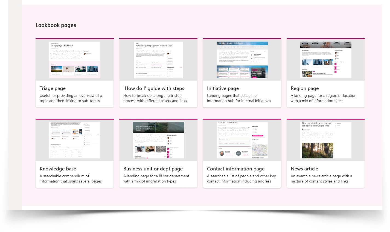The width and height of the screenshot is (390, 232).
Task: Click 'Useful for providing an overview' description
Action: (x=71, y=98)
